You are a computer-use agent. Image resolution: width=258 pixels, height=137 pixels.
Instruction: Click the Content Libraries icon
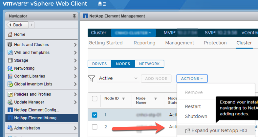(10, 76)
